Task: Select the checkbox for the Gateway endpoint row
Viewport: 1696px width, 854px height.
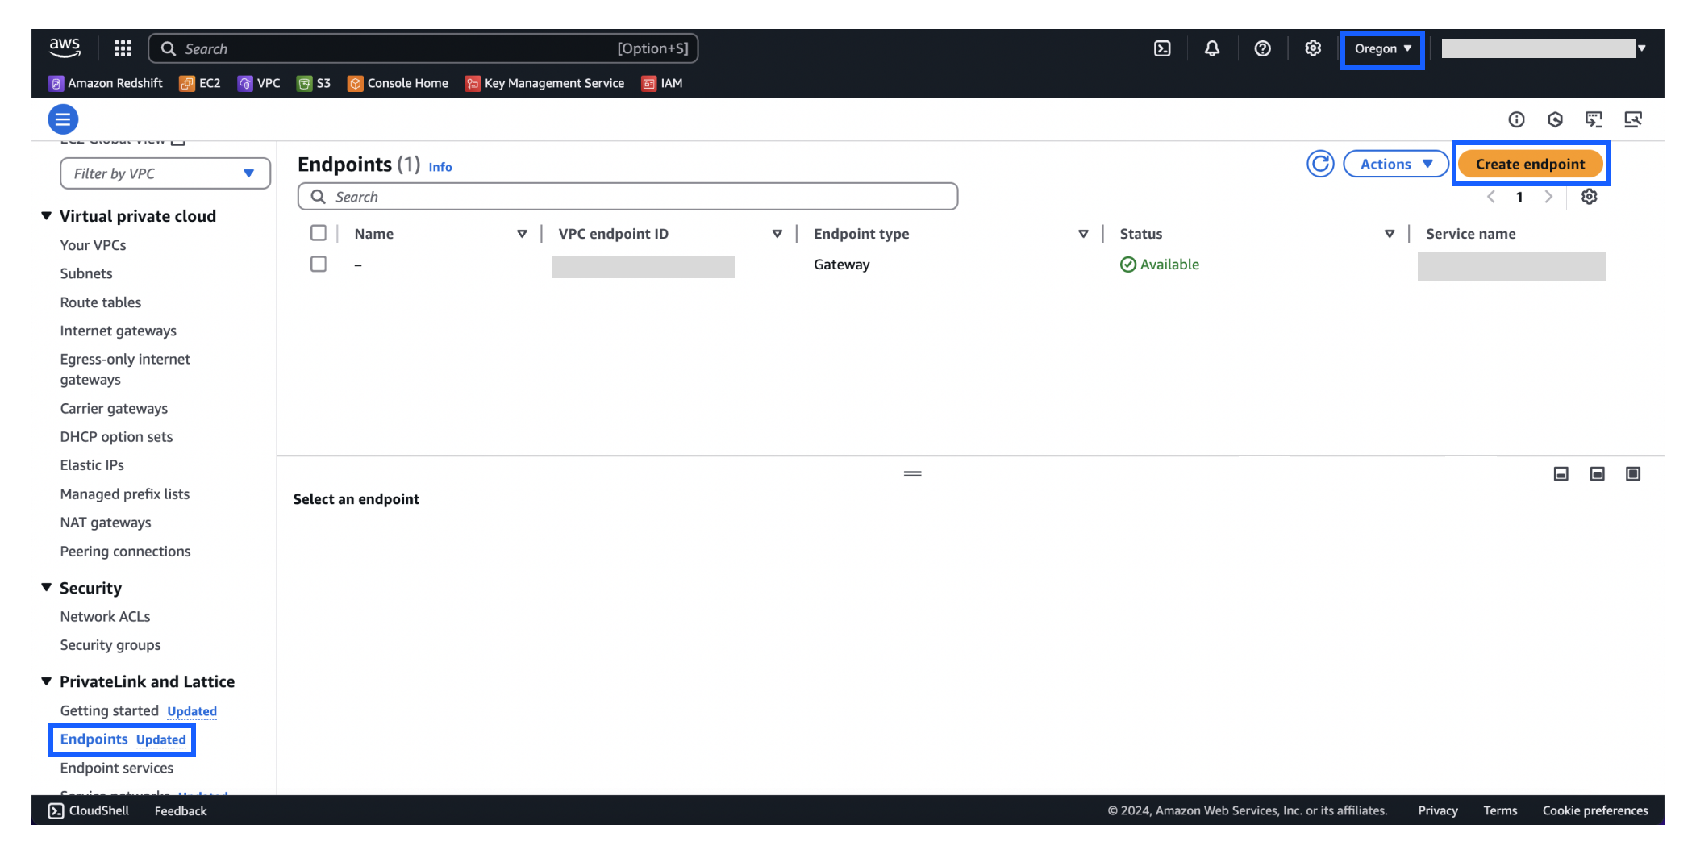Action: (x=318, y=264)
